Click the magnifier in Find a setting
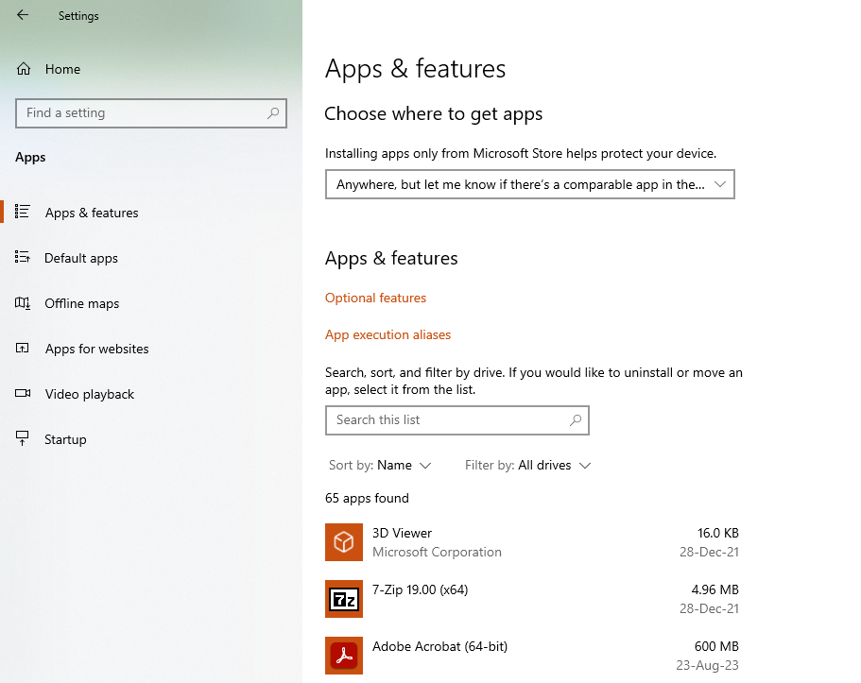Viewport: 861px width, 683px height. 273,113
